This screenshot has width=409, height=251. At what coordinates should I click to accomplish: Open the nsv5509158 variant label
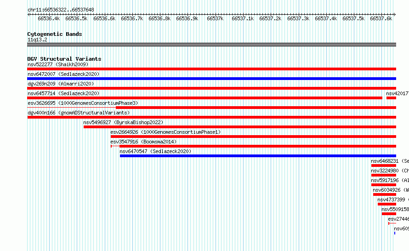(x=395, y=209)
